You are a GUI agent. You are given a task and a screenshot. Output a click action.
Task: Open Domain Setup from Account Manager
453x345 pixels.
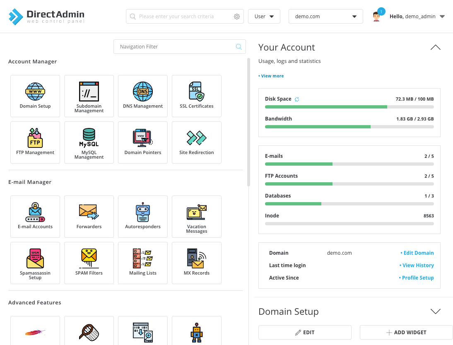(x=35, y=96)
